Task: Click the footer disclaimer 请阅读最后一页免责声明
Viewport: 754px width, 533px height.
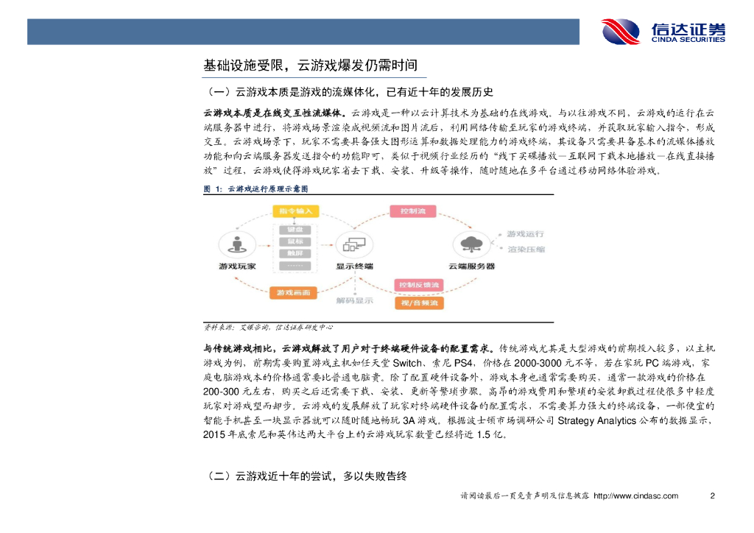Action: tap(524, 495)
